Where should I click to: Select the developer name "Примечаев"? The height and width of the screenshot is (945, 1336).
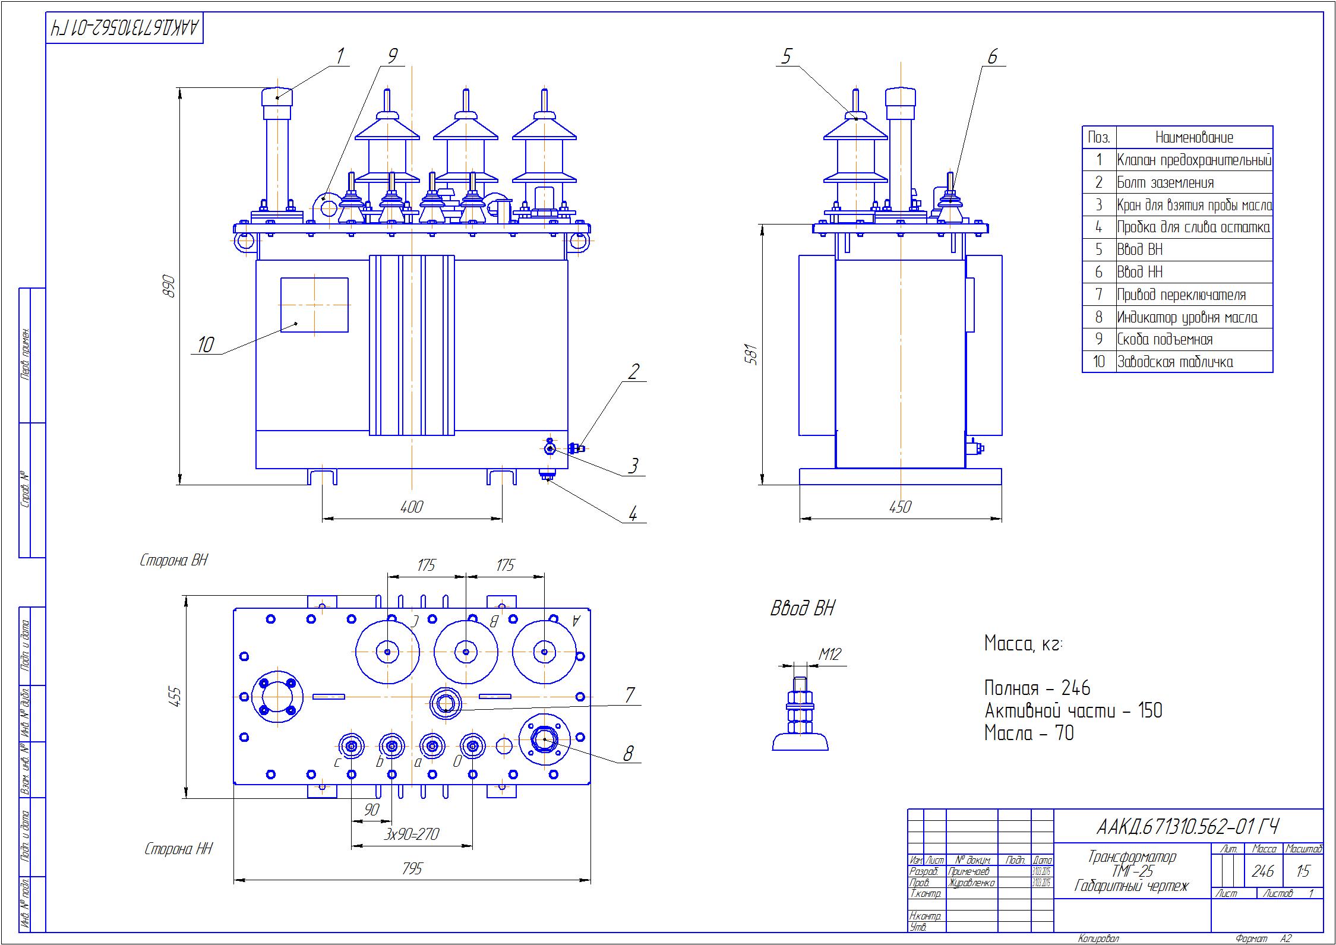pyautogui.click(x=969, y=871)
